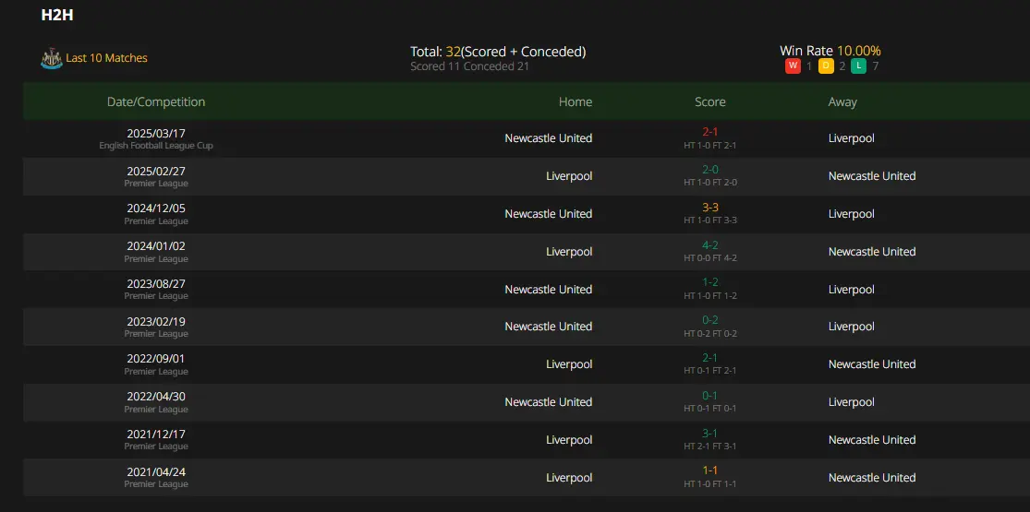Open the 2022/04/30 match date
1030x512 pixels.
coord(156,397)
